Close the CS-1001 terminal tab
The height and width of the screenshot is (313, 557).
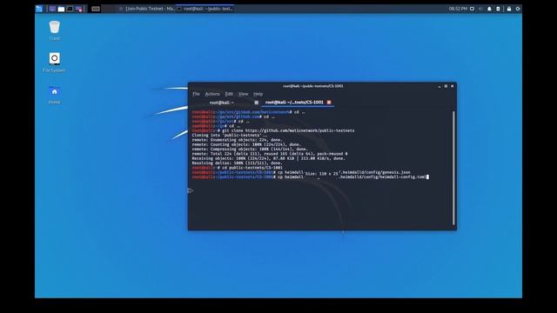coord(329,103)
